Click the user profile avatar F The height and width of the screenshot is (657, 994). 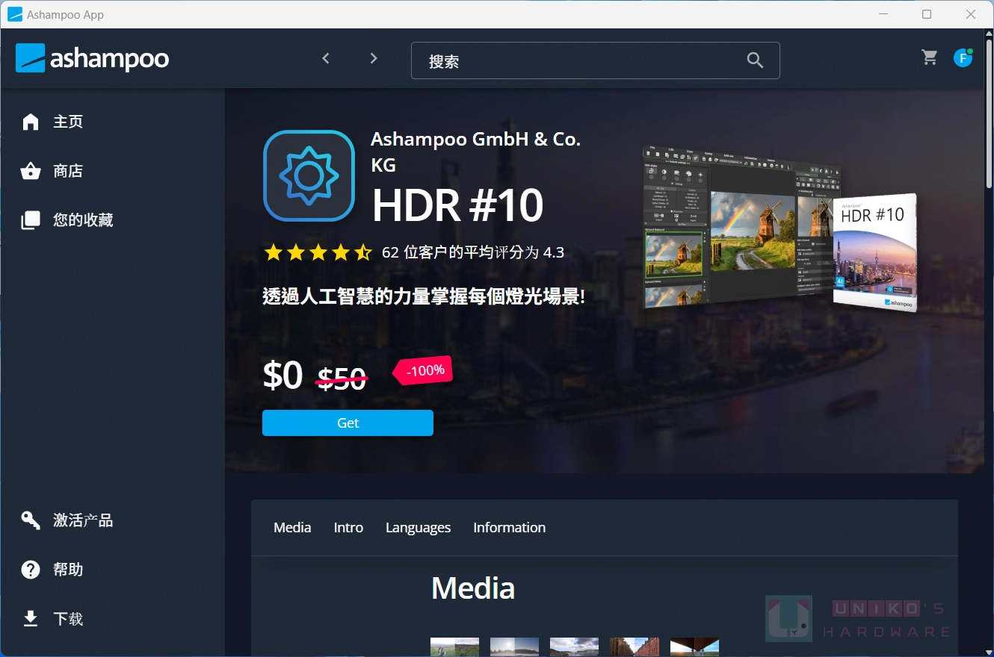(x=963, y=58)
